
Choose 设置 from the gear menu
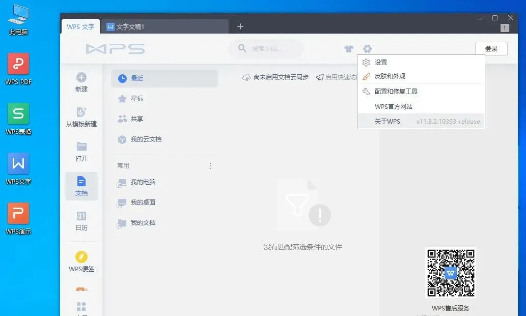421,62
